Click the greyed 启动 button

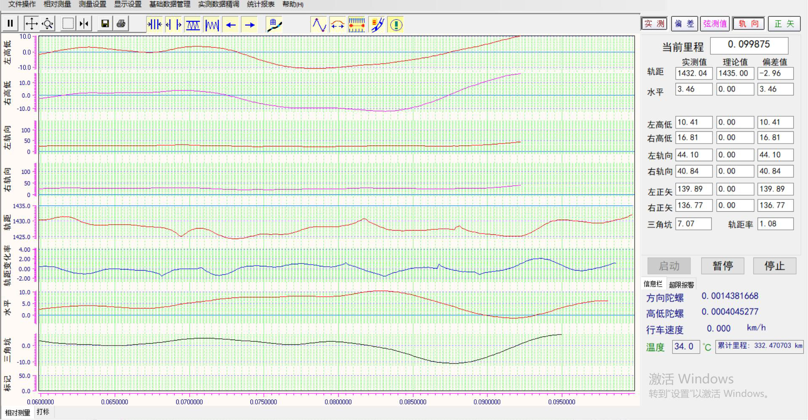point(669,266)
